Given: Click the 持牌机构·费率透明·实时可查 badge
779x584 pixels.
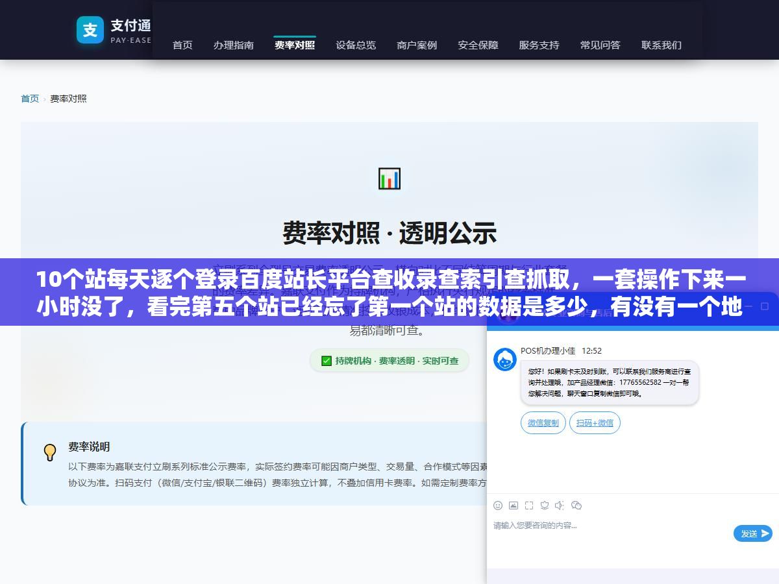Looking at the screenshot, I should [x=389, y=361].
